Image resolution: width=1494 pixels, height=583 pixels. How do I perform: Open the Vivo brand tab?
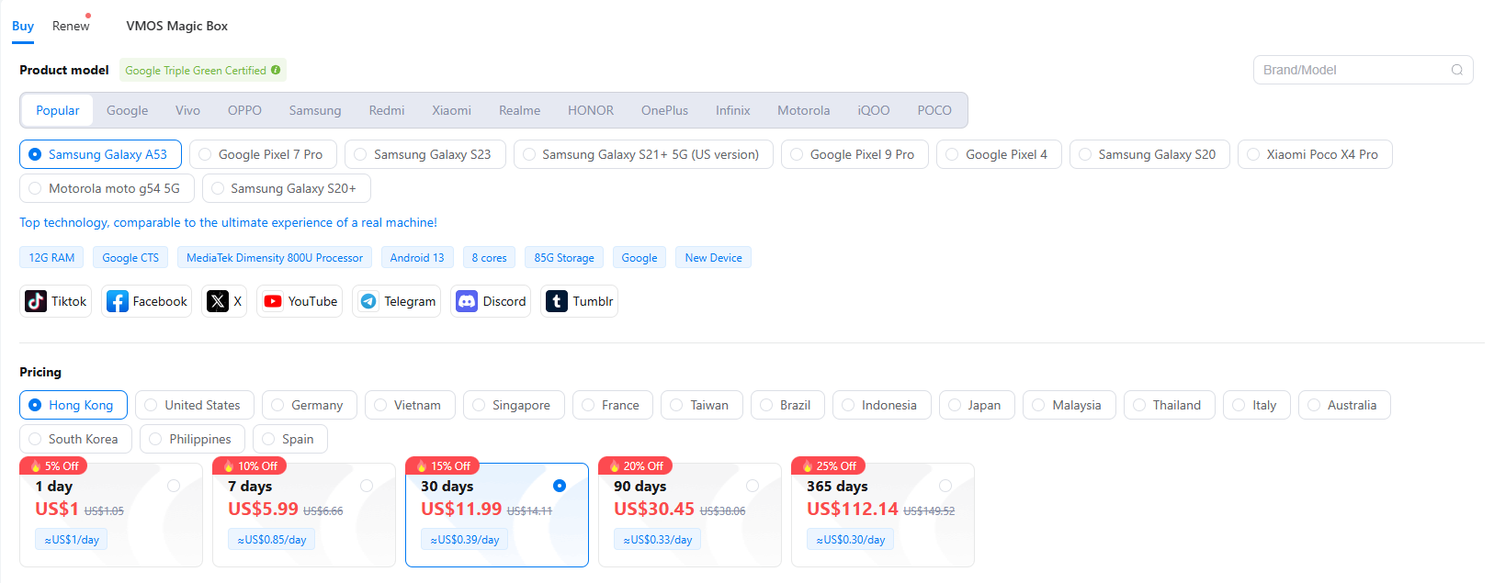[187, 110]
